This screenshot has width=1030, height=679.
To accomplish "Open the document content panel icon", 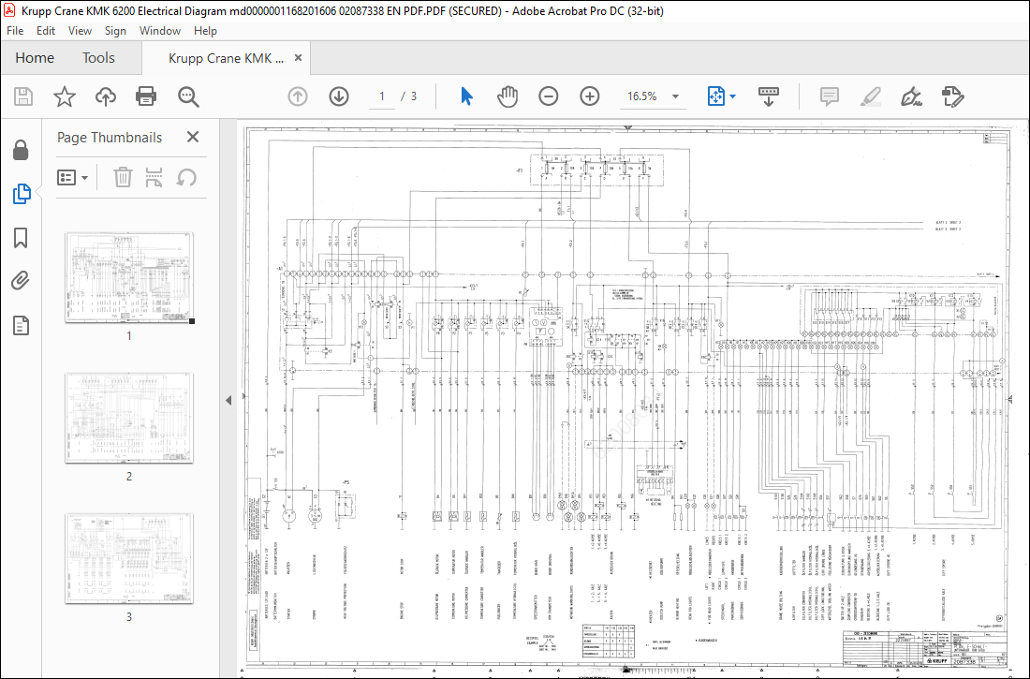I will 21,325.
